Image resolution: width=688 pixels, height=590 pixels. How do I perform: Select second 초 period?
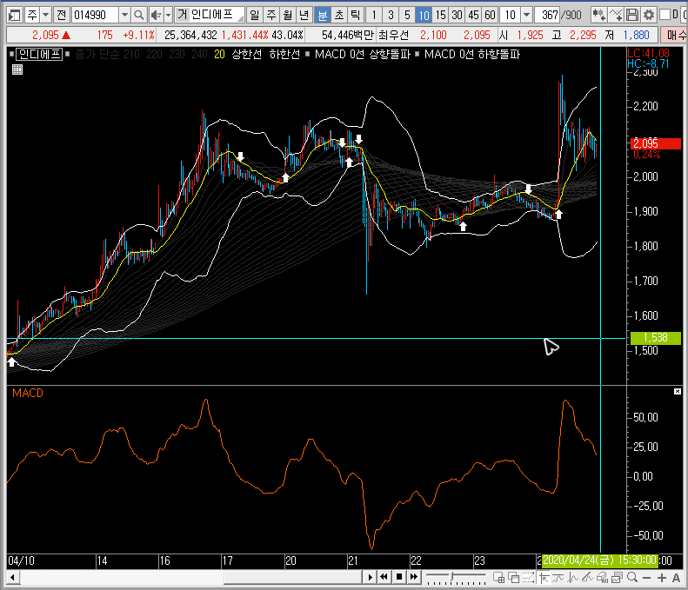pyautogui.click(x=339, y=16)
